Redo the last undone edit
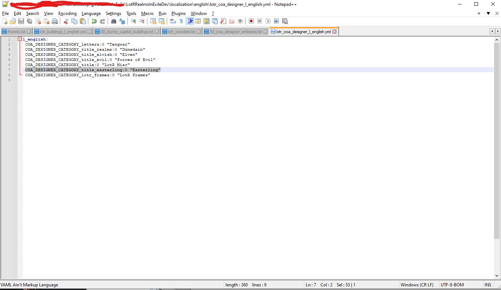Viewport: 501px width, 290px height. 102,21
